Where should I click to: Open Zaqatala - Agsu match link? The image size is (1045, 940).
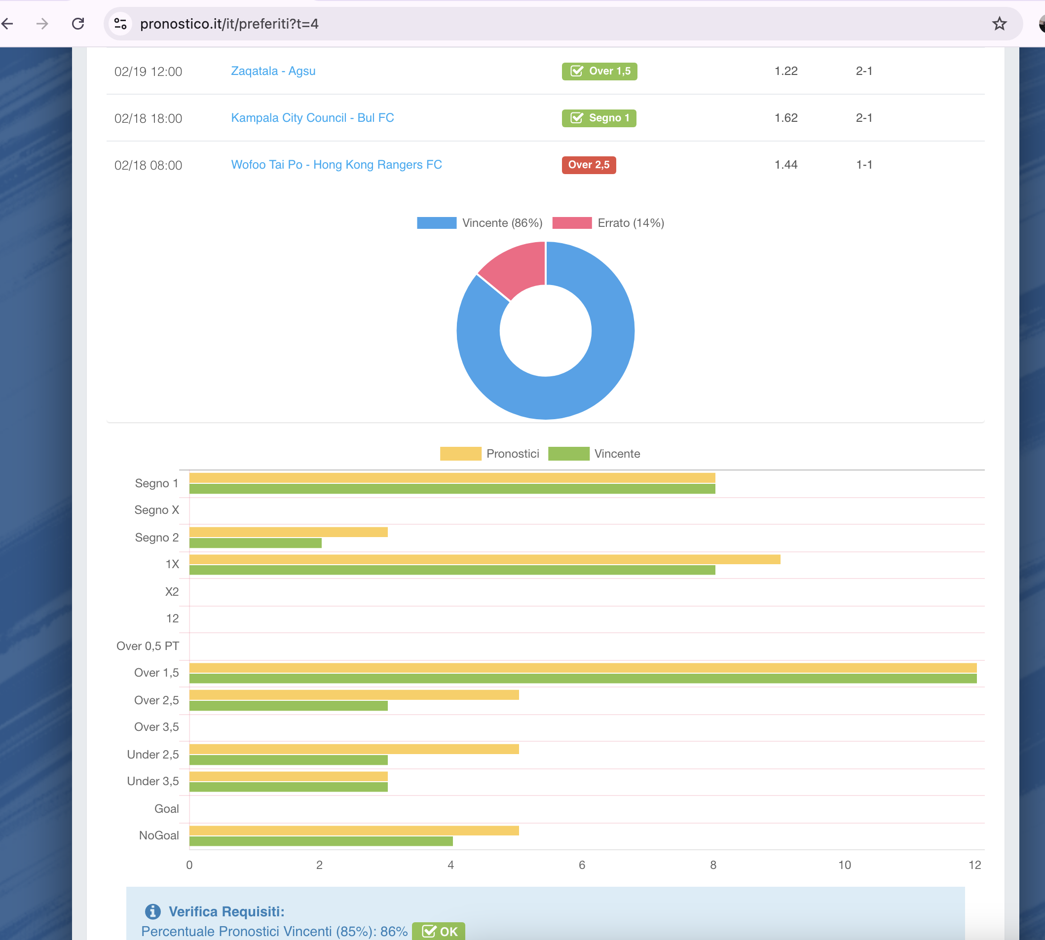click(273, 72)
